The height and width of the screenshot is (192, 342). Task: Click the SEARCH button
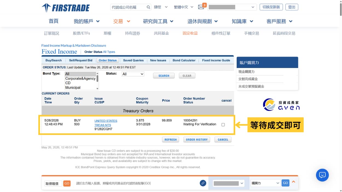164,76
